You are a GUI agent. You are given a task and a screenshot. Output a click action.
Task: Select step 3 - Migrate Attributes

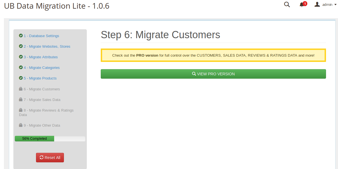[41, 57]
